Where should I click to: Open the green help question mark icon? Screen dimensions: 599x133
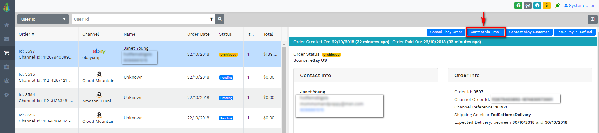click(518, 5)
